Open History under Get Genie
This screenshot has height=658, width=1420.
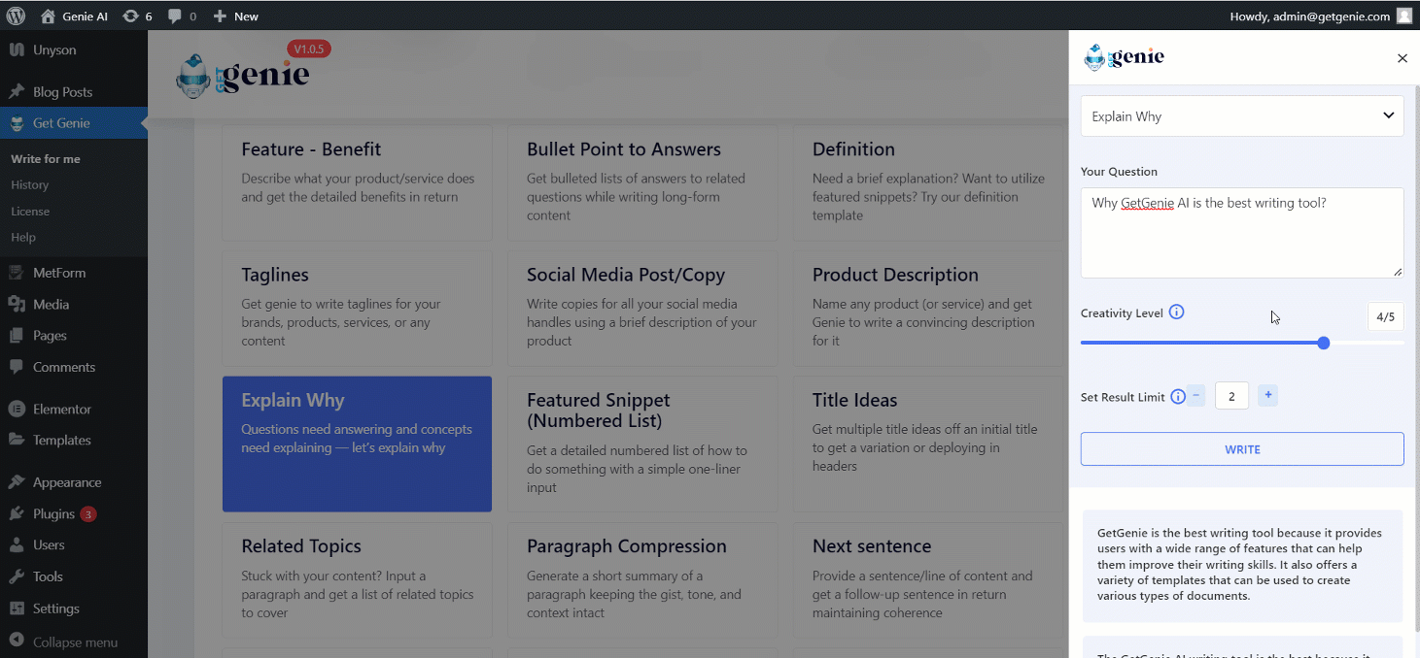pyautogui.click(x=30, y=184)
